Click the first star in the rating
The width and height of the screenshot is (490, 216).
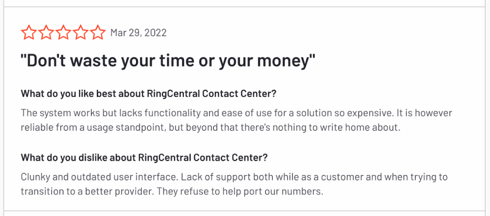click(29, 32)
